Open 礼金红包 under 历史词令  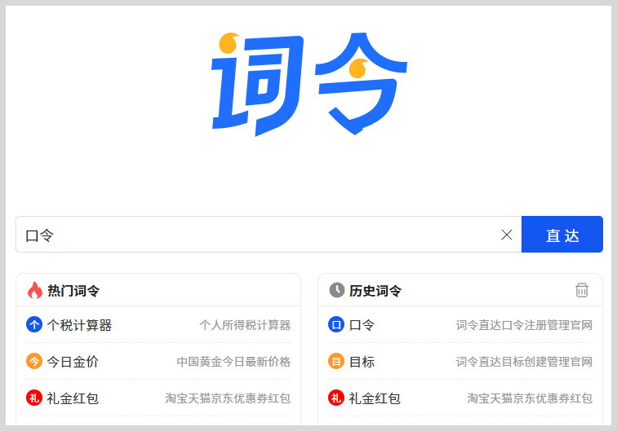pyautogui.click(x=375, y=398)
